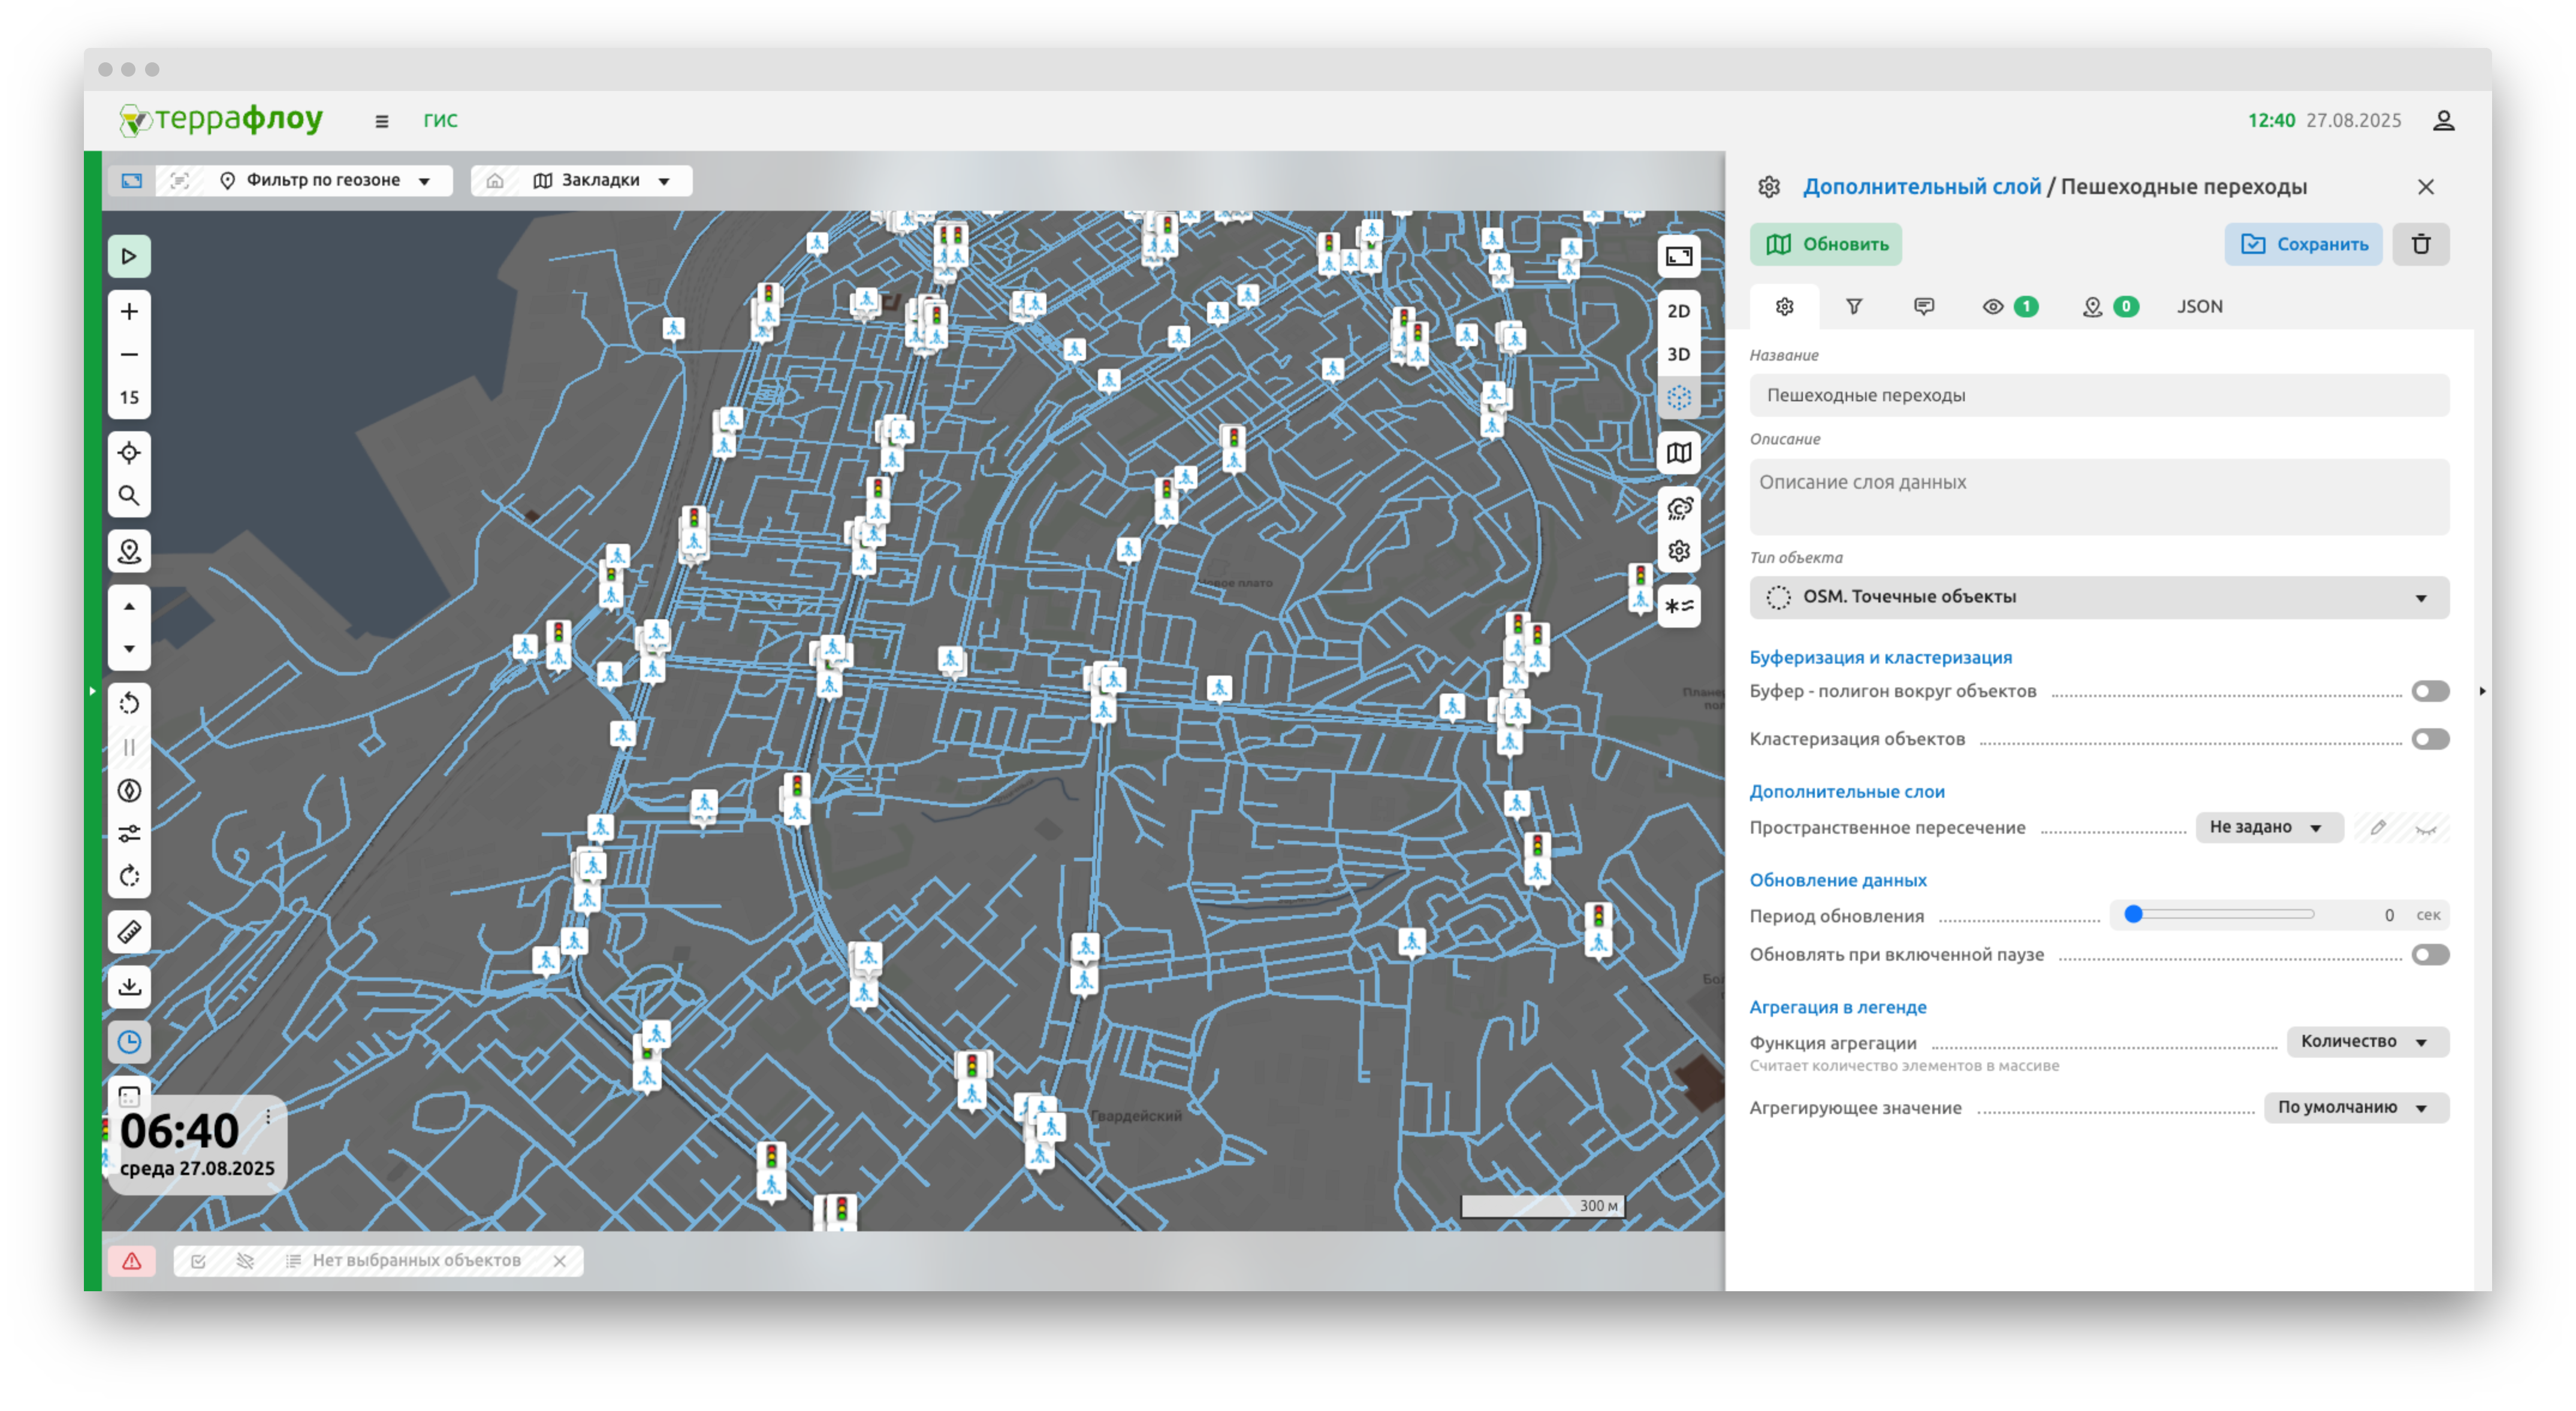Switch the map to 2D mode

(1679, 312)
